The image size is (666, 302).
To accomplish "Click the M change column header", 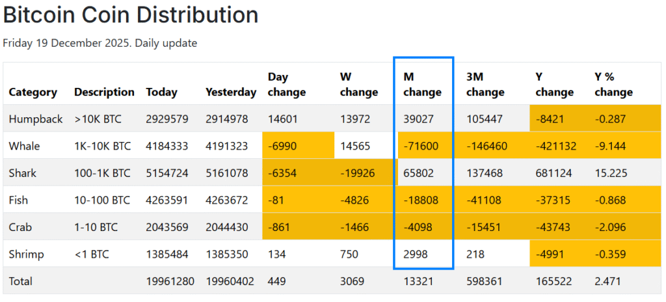I will 422,85.
